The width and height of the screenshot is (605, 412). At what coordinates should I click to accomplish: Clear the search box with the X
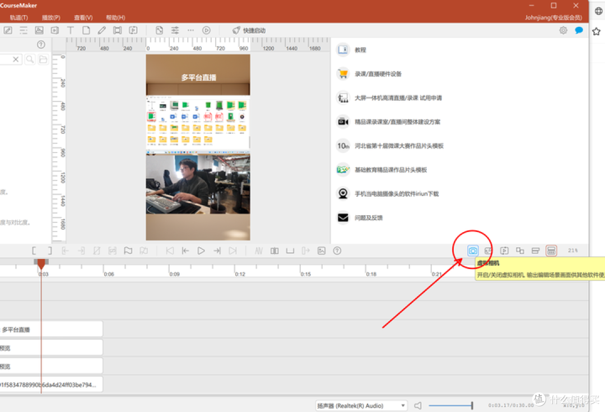[x=16, y=59]
